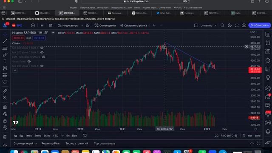Screen dimensions: 272x153
Task: Toggle visibility of first MA 200 indicator
Action: (42, 52)
